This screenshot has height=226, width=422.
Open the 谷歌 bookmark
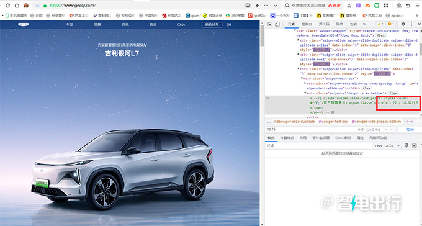[37, 16]
